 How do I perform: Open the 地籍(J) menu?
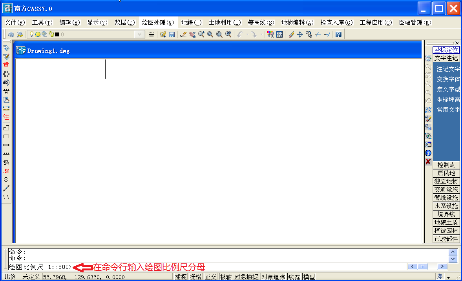click(191, 23)
